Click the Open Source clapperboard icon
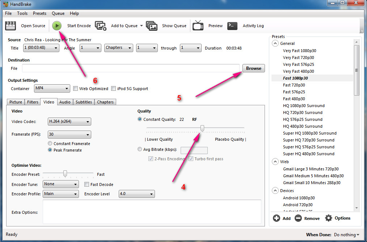This screenshot has width=367, height=242. click(x=10, y=26)
